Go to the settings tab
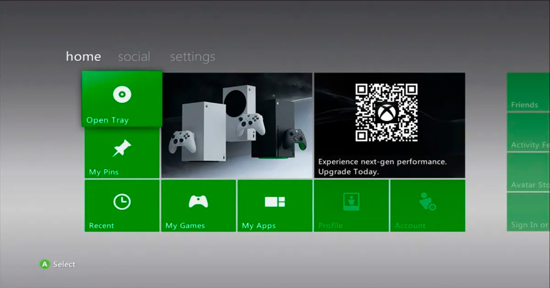This screenshot has height=288, width=550. click(192, 57)
